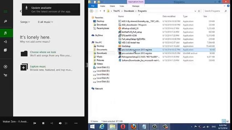Viewport: 232px width, 130px height.
Task: Open Explorer Help question mark icon
Action: pos(228,6)
